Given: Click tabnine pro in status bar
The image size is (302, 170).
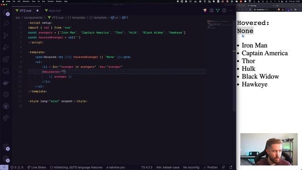Looking at the screenshot, I should coord(116,167).
